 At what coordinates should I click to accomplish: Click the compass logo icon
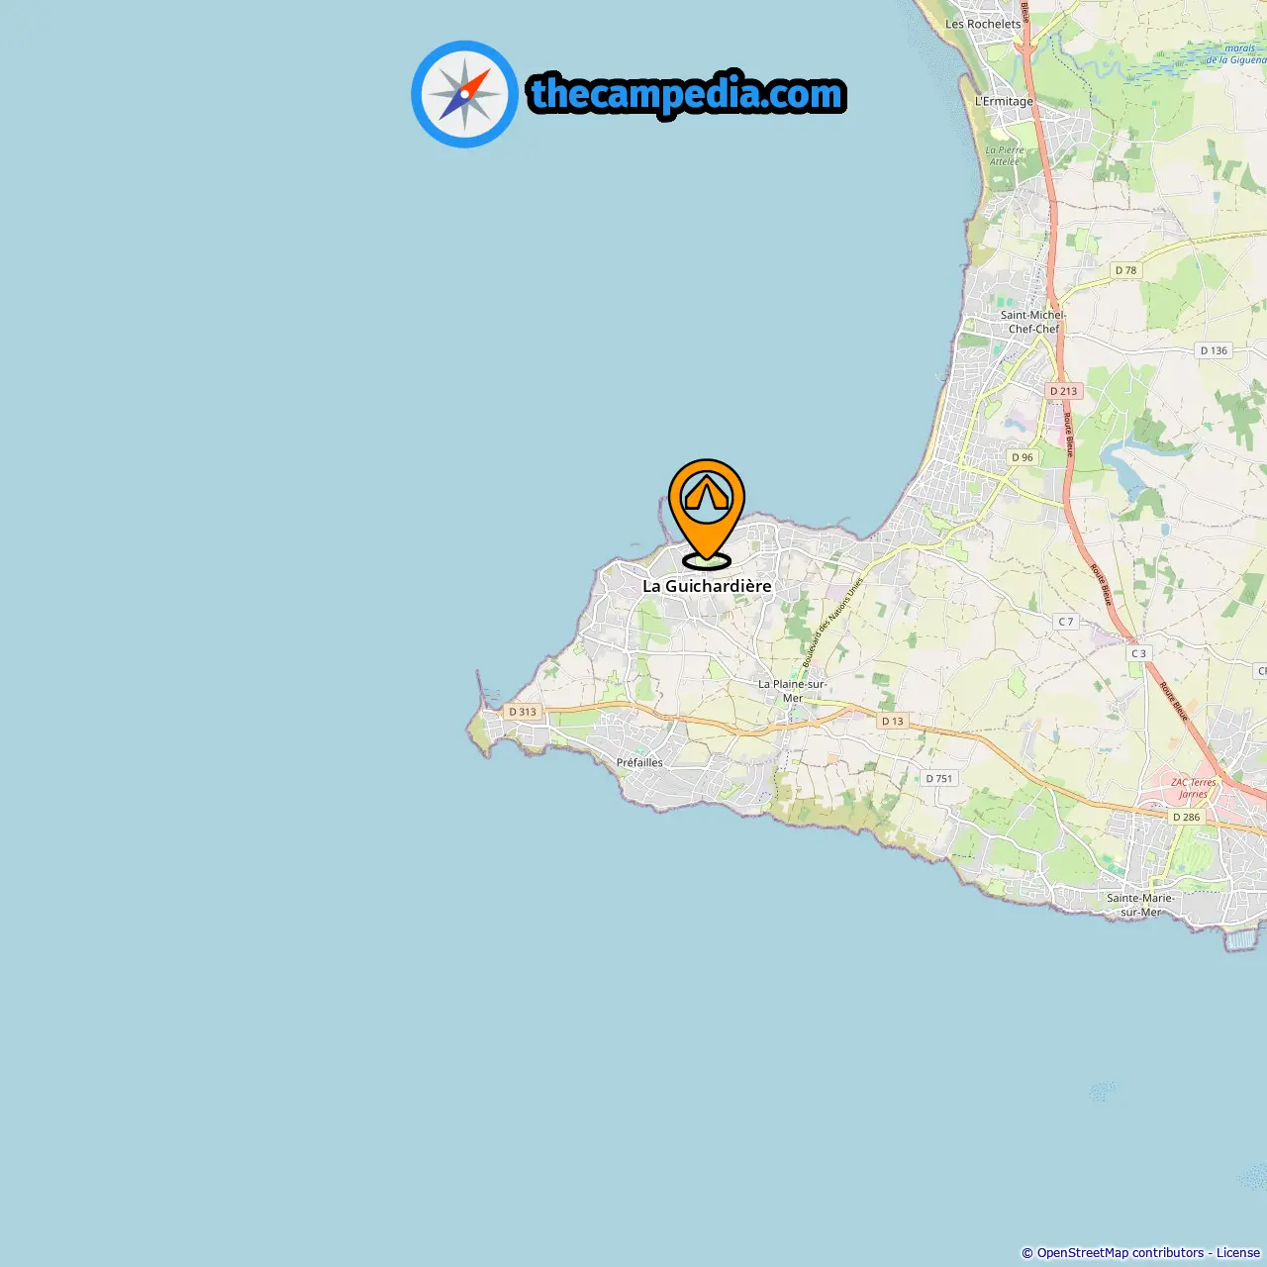[464, 94]
